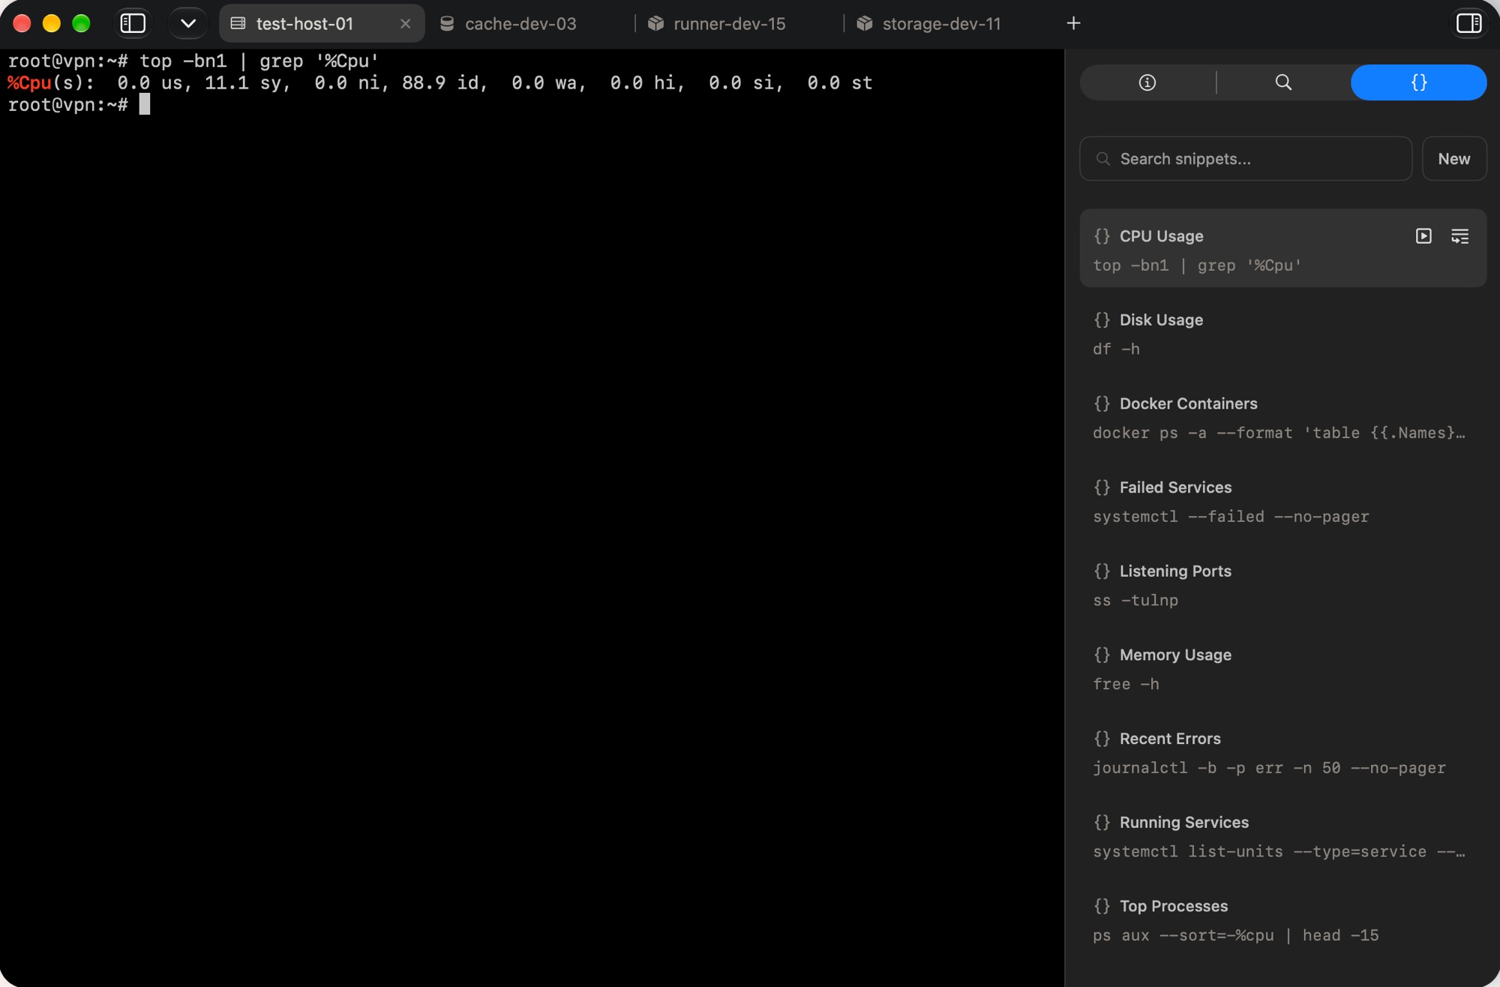Click the %Cpu(s) output line
The image size is (1500, 987).
click(440, 82)
